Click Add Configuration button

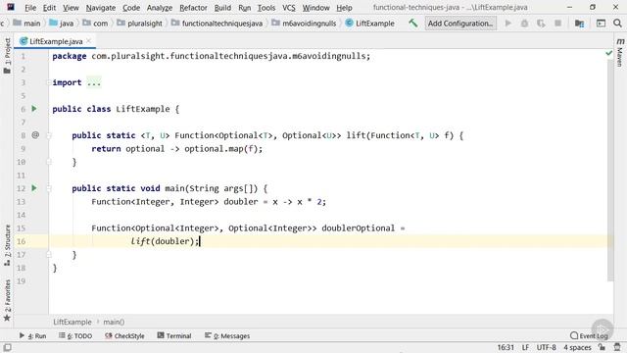tap(460, 24)
